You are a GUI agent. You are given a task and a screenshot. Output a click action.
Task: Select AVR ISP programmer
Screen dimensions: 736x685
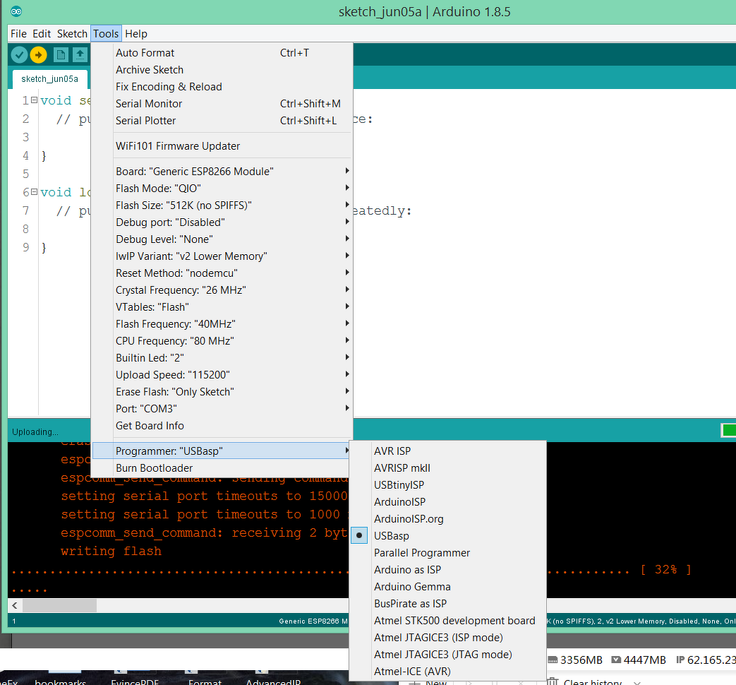448,451
